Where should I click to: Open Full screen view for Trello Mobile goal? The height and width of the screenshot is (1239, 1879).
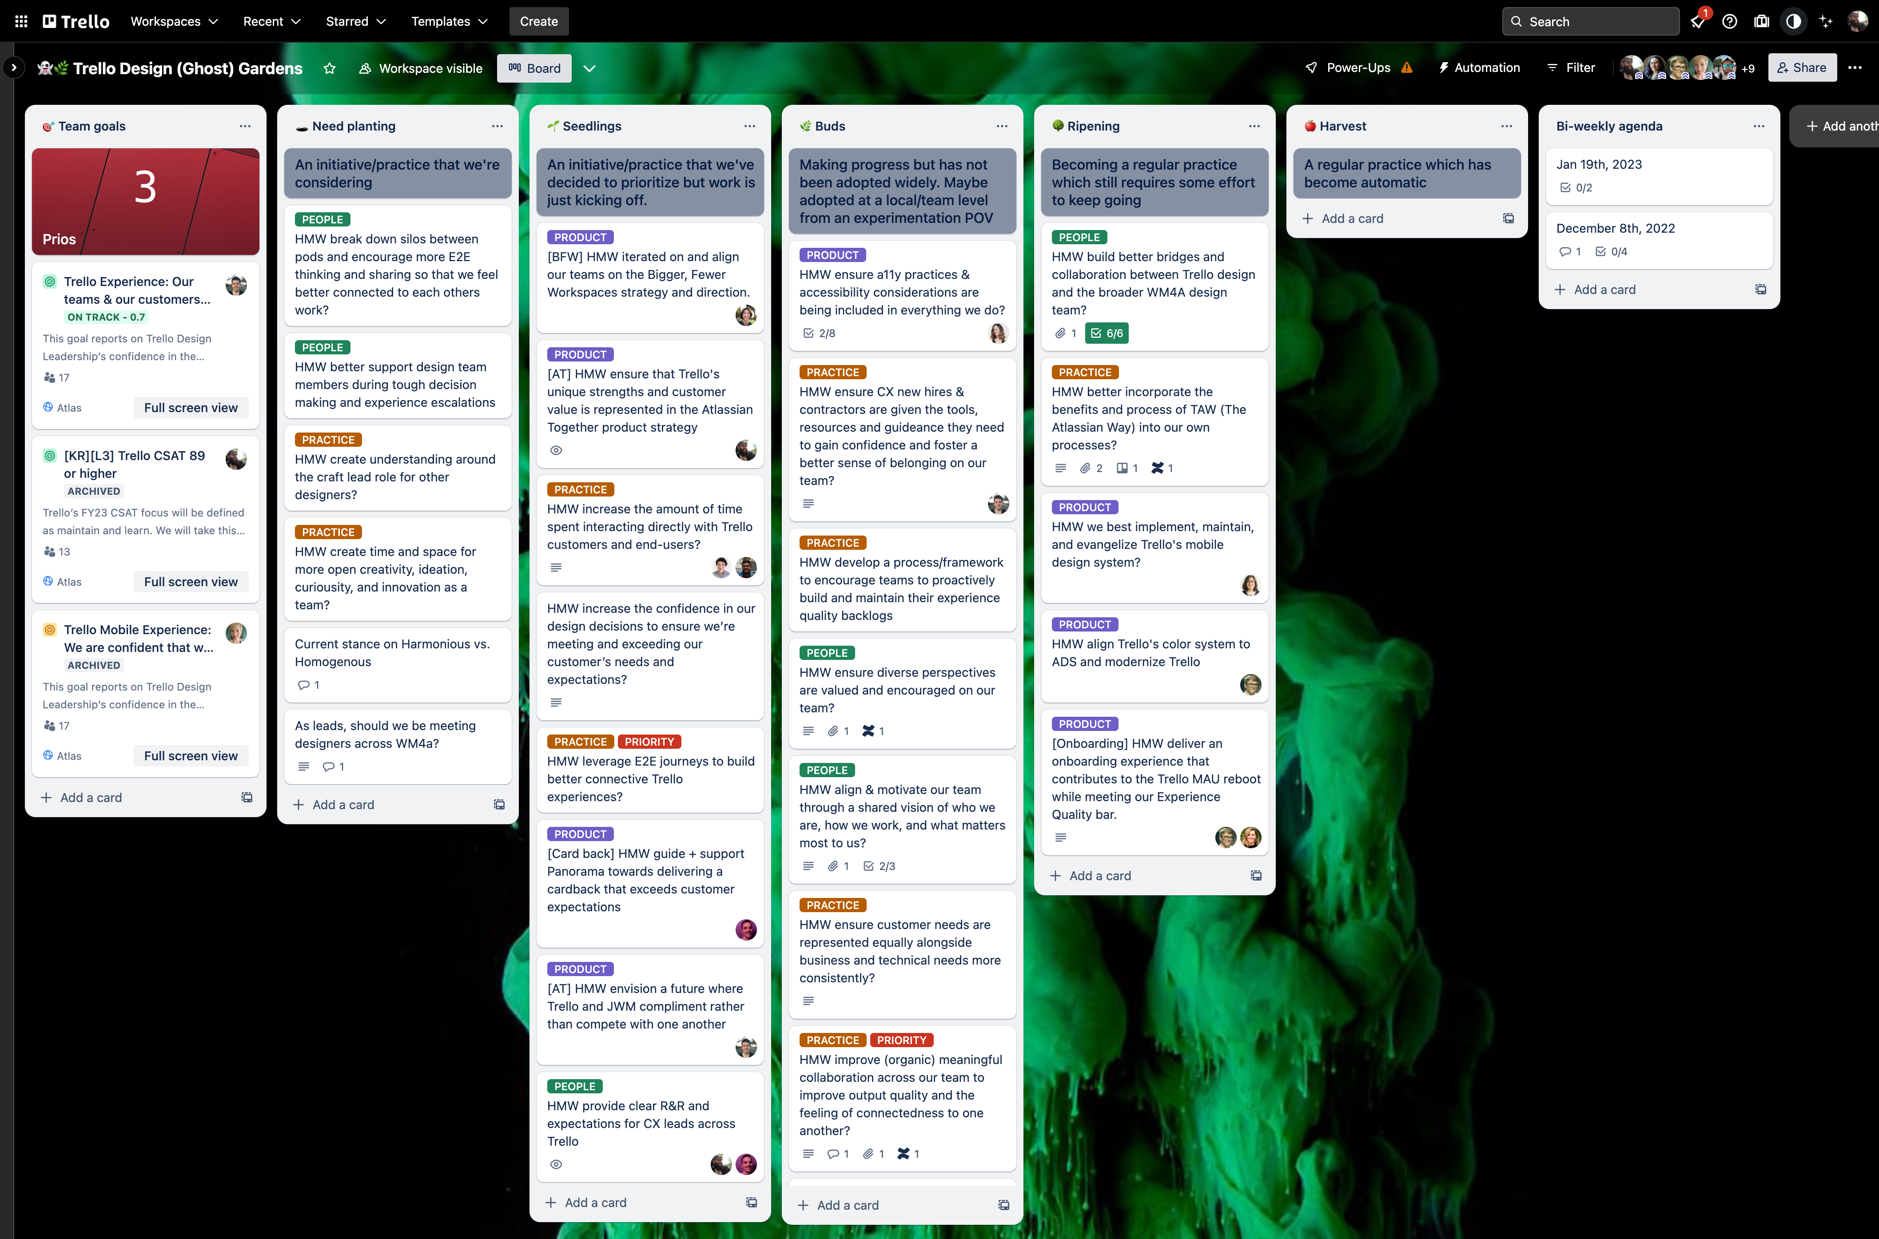point(191,755)
